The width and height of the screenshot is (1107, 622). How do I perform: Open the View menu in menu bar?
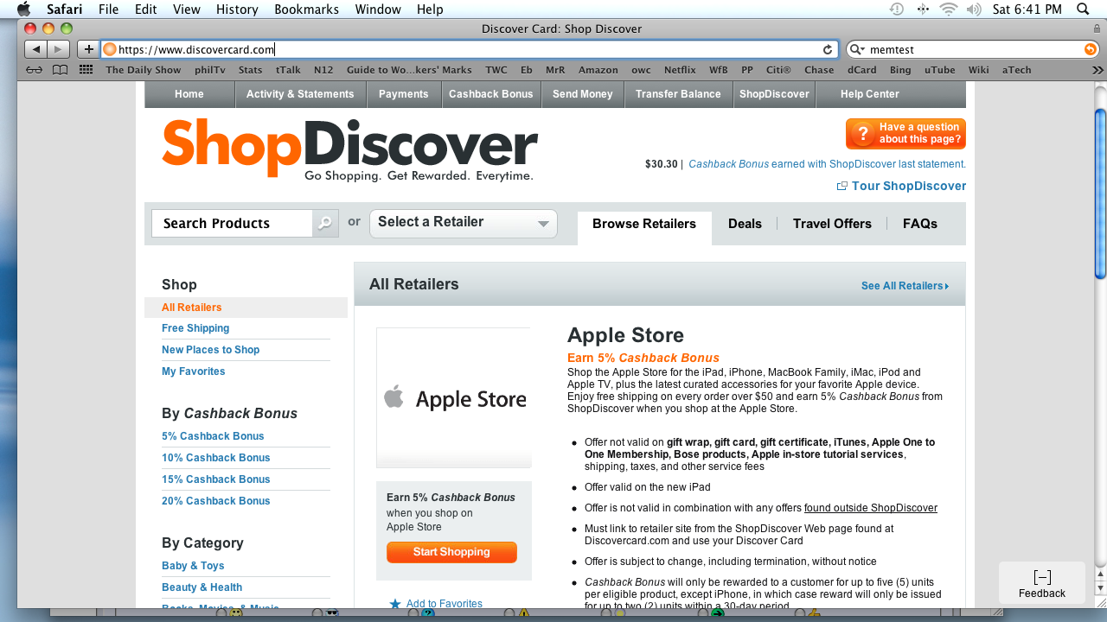(186, 10)
